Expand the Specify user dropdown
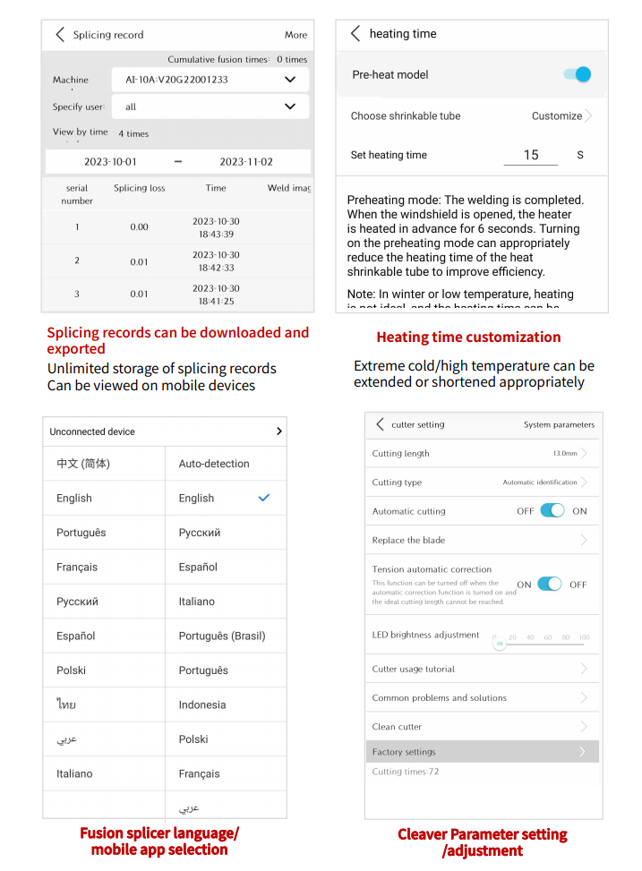Image resolution: width=642 pixels, height=871 pixels. coord(289,107)
